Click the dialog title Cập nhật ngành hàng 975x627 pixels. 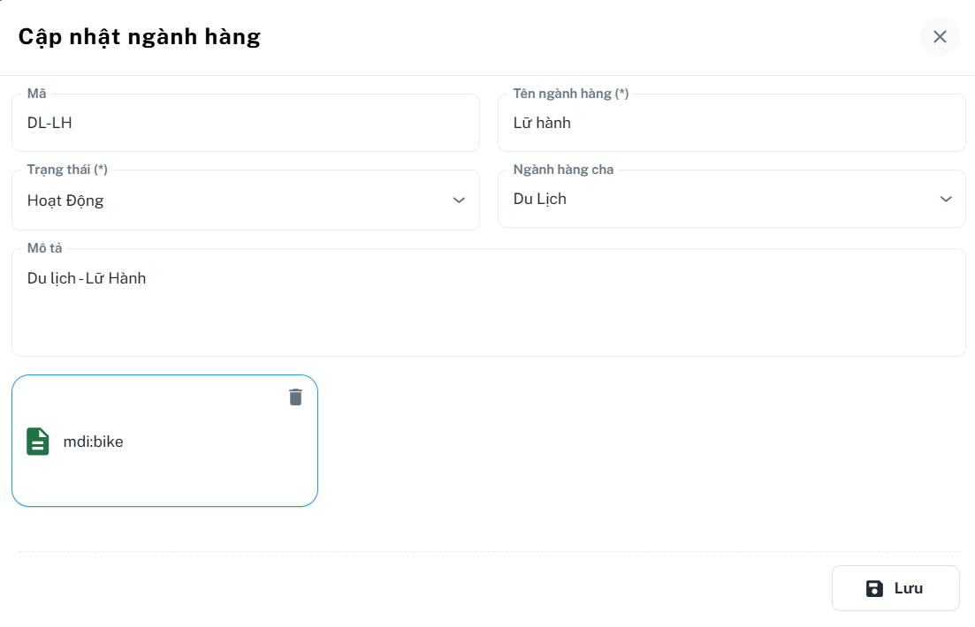(x=139, y=36)
